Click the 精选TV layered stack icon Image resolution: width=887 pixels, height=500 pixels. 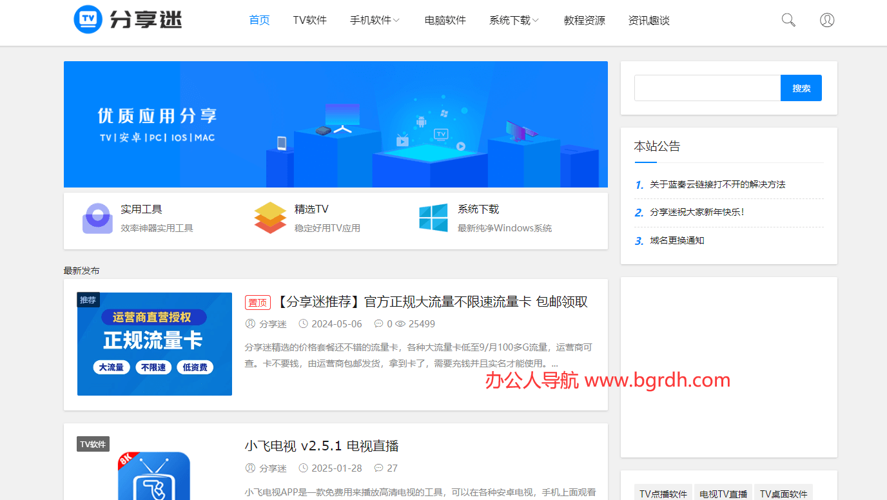(270, 218)
